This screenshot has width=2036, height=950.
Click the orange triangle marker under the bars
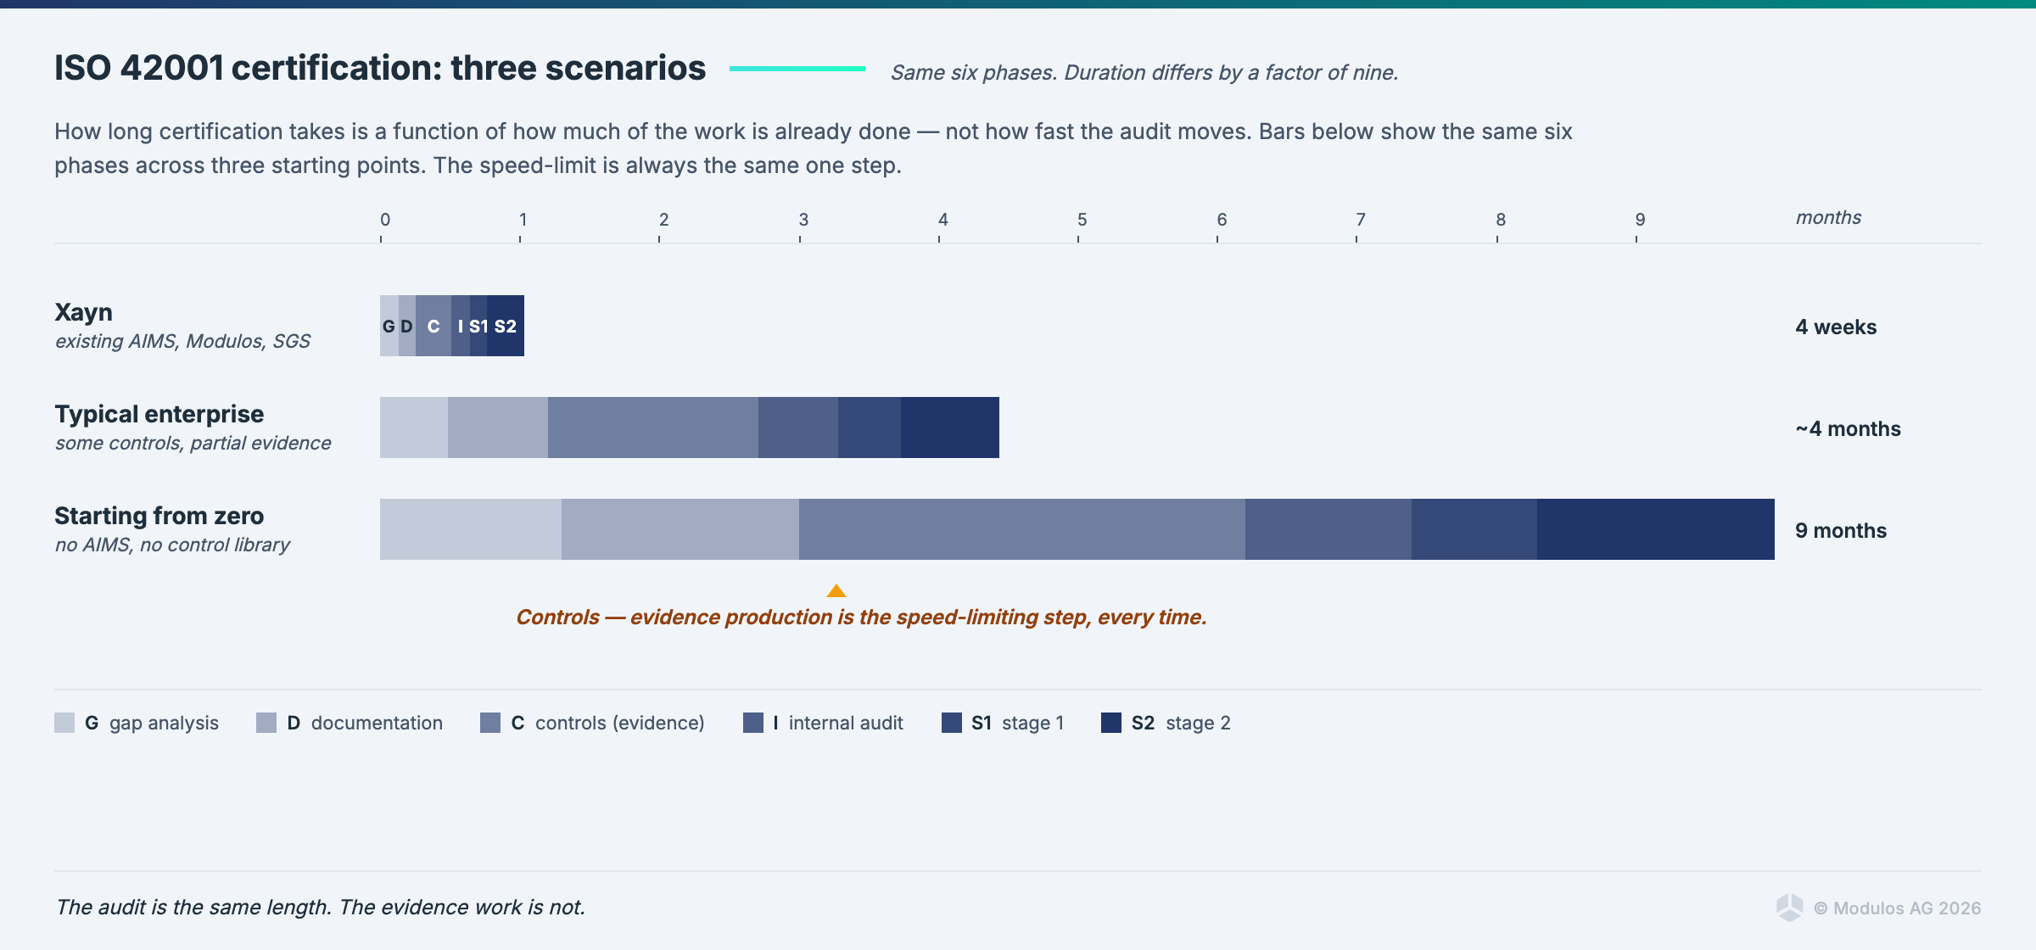point(836,590)
